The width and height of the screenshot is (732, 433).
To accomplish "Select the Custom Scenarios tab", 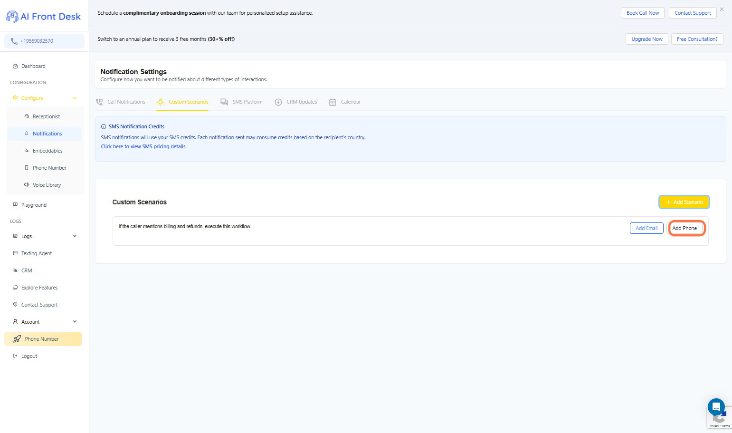I will 182,102.
